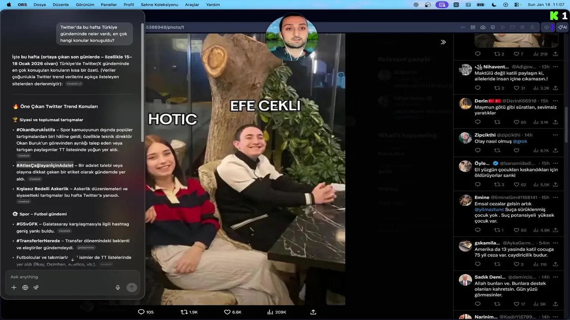570x320 pixels.
Task: Toggle Focus moon icon in the menu bar
Action: [494, 4]
